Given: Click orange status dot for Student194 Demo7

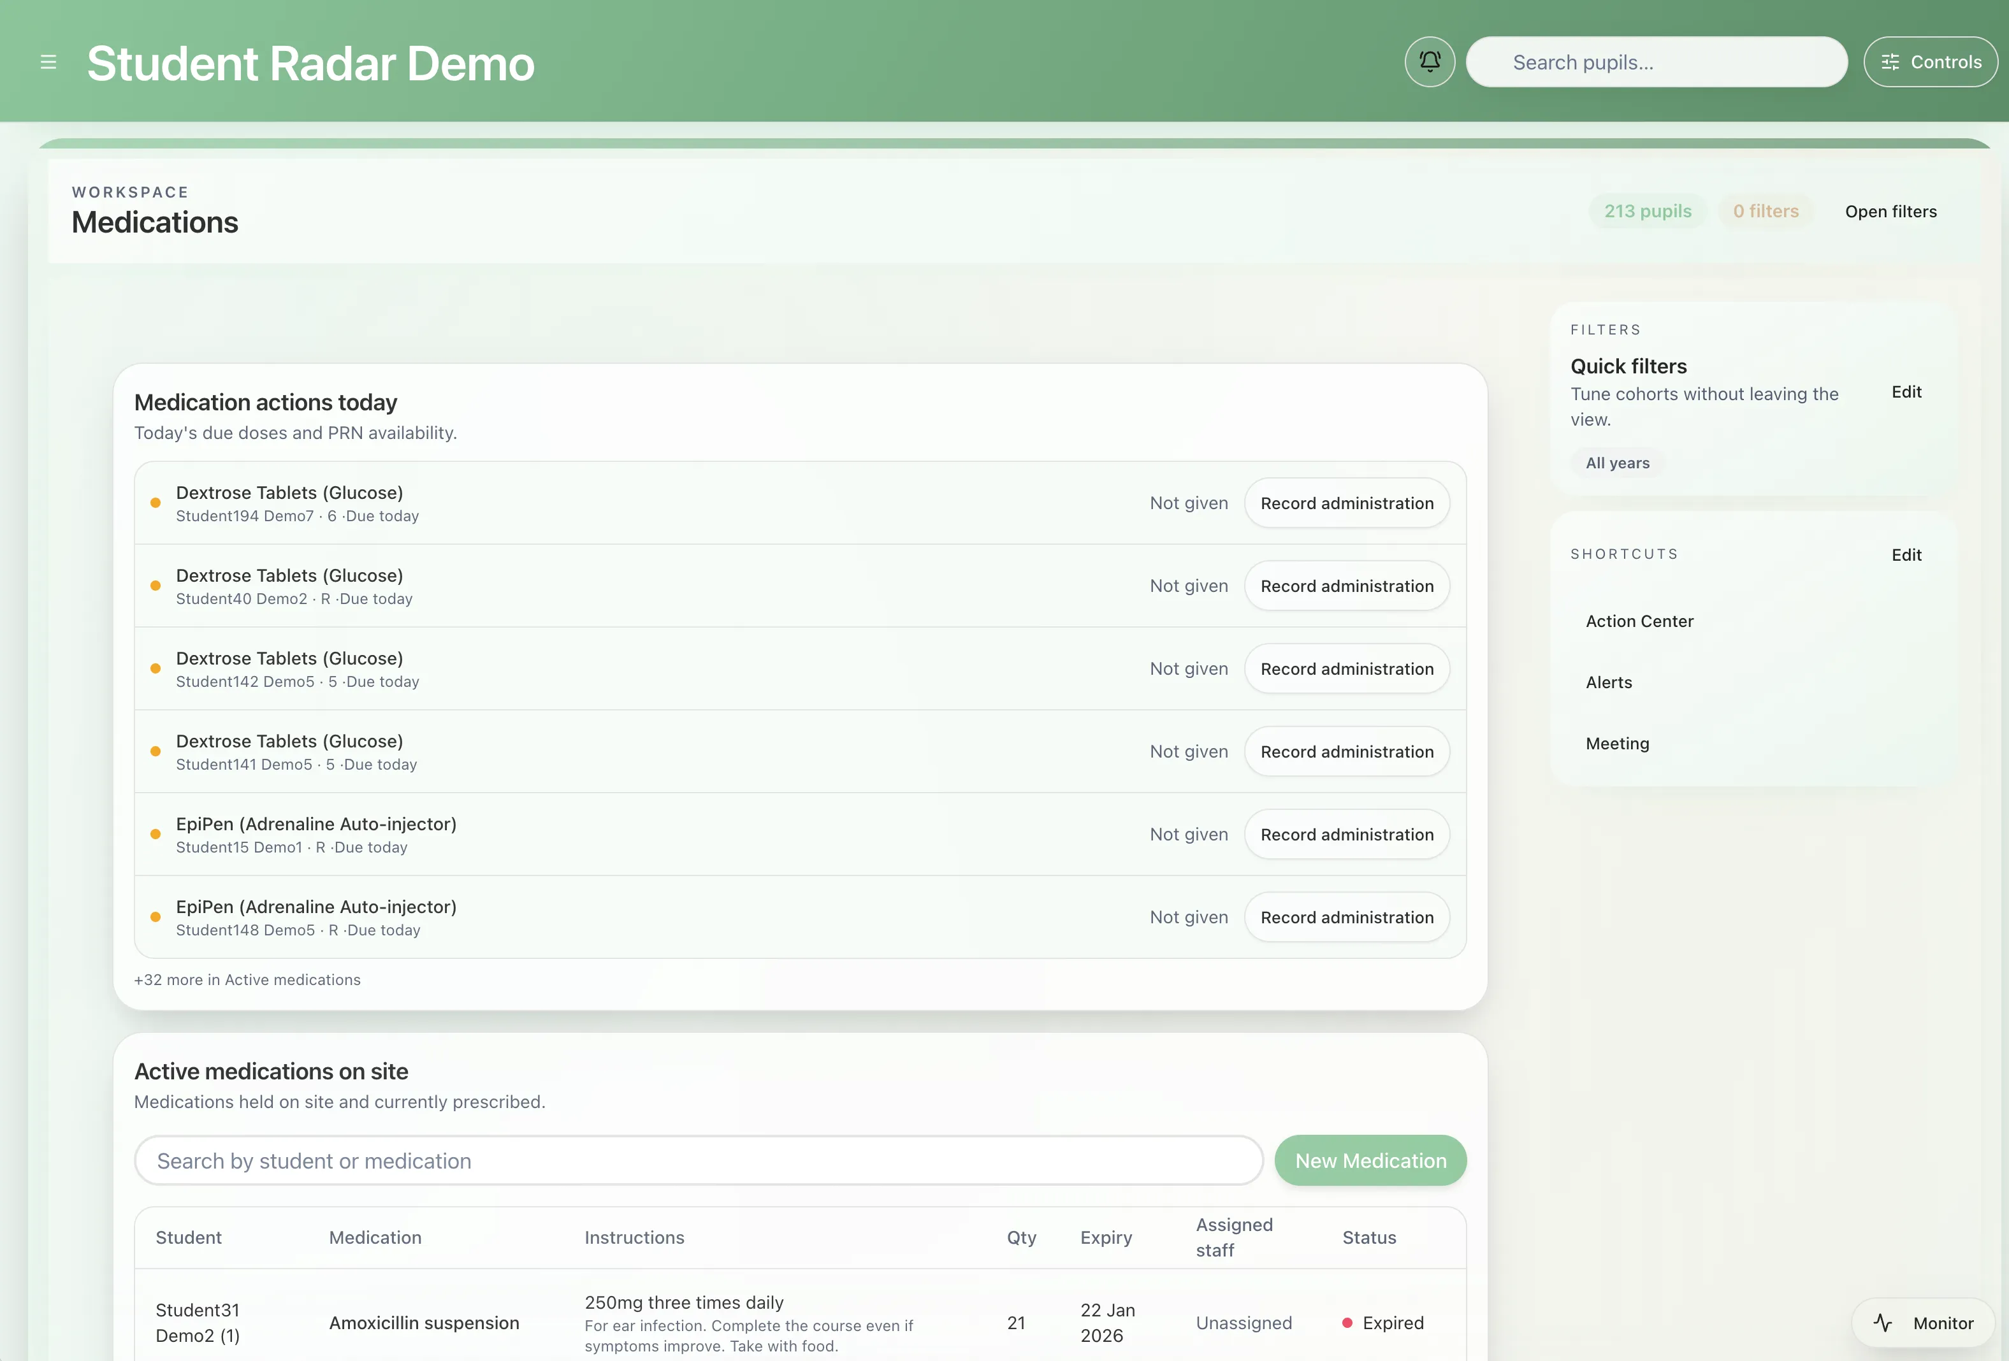Looking at the screenshot, I should 156,503.
